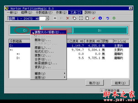Click the label tag toolbar icon
Viewport: 138px width, 103px height.
point(74,18)
